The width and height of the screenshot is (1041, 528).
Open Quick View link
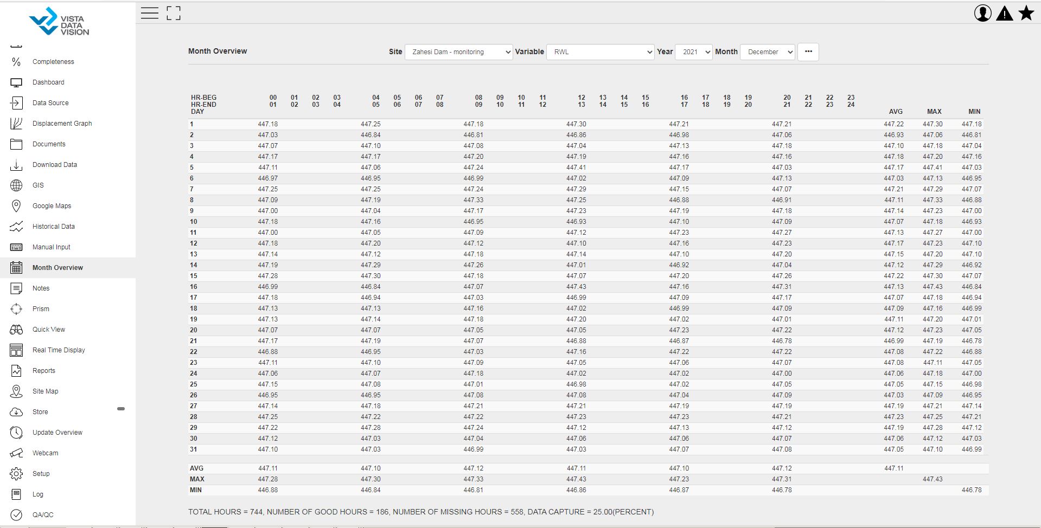click(49, 330)
